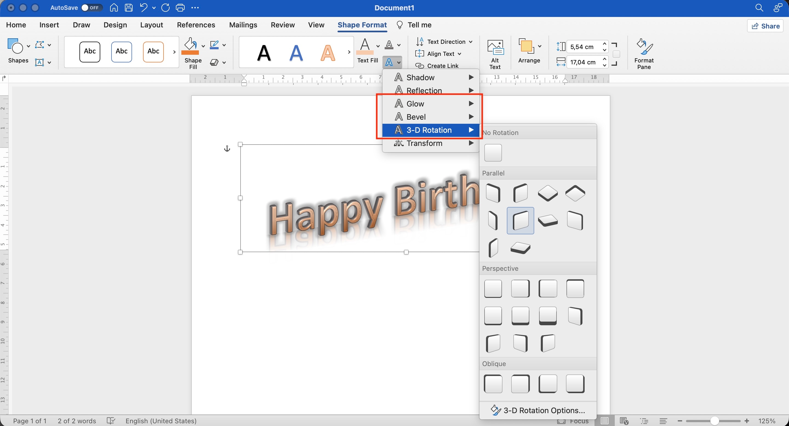Click the Home icon in title bar
Viewport: 789px width, 426px height.
click(114, 8)
